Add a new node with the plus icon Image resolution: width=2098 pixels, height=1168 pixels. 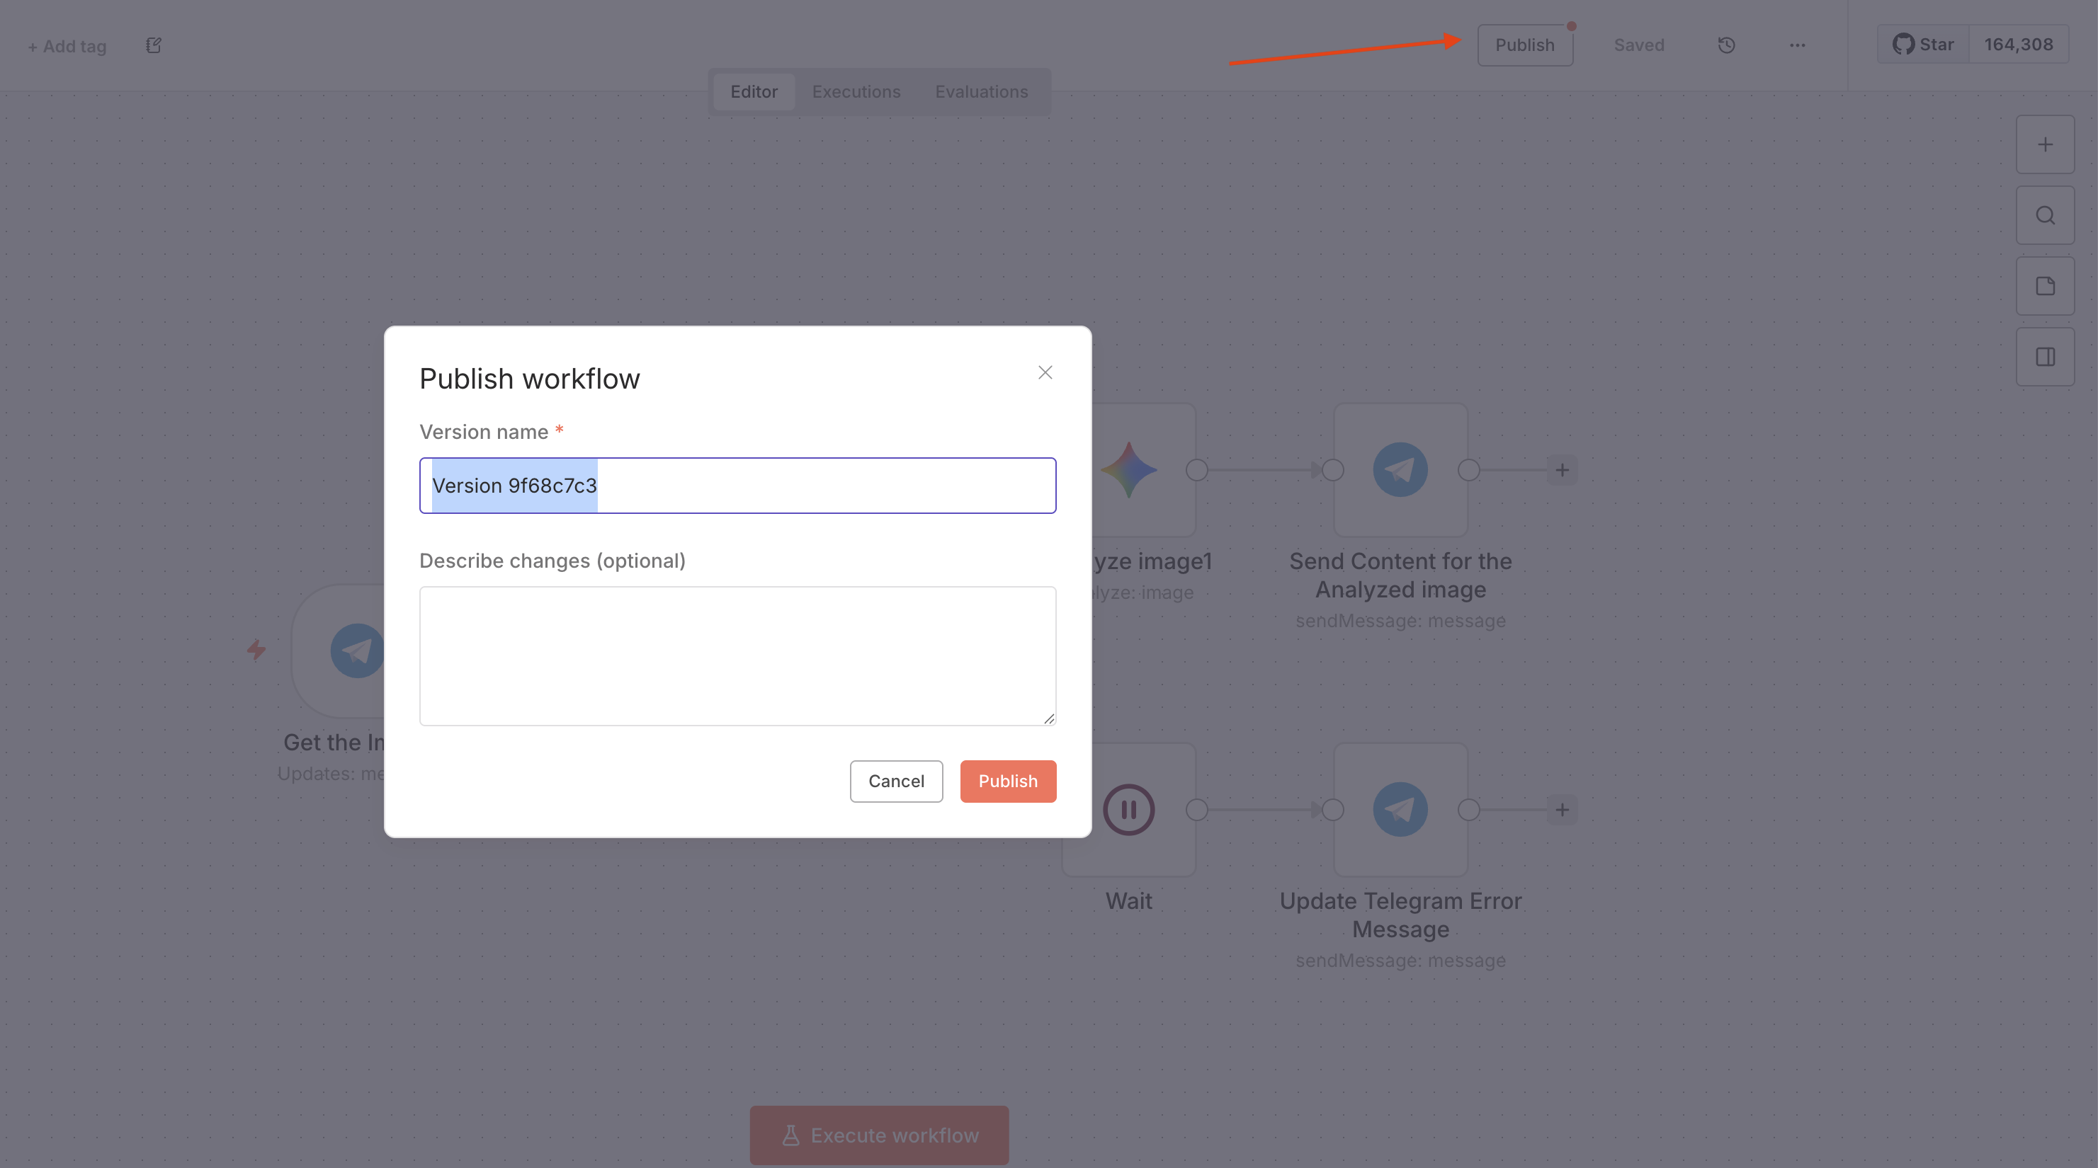coord(2045,144)
